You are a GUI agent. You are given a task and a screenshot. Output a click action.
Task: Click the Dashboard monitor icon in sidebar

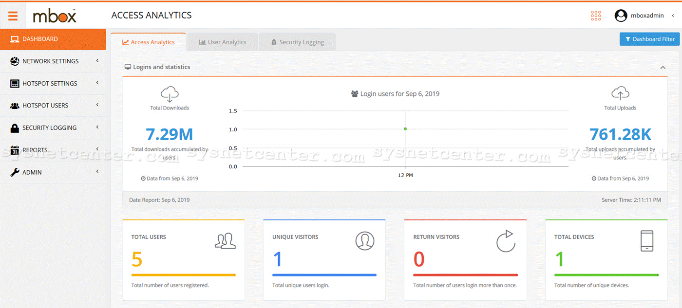click(15, 39)
